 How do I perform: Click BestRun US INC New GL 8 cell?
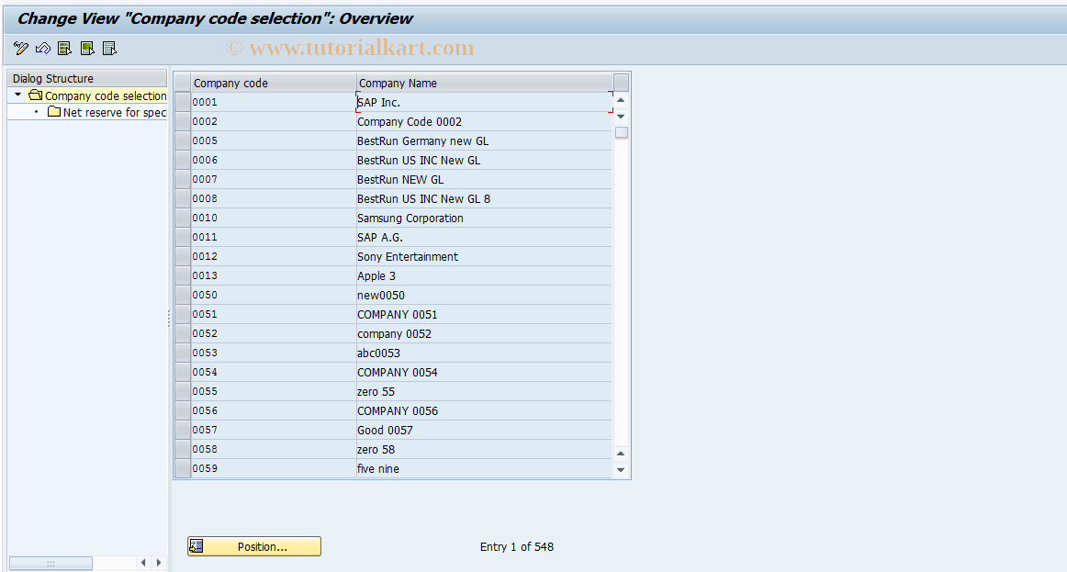(x=484, y=198)
